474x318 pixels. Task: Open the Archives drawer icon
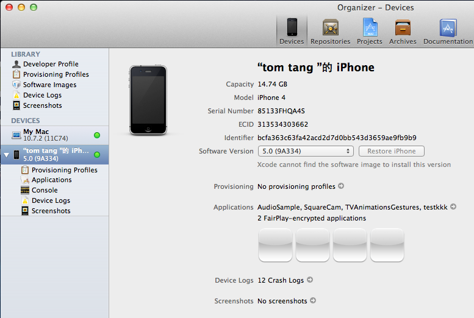pyautogui.click(x=403, y=28)
